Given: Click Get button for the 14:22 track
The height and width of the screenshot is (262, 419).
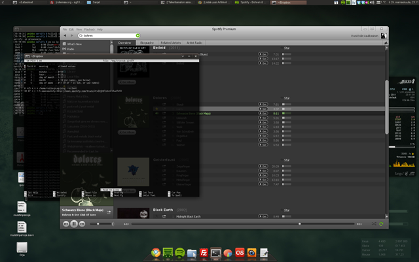Looking at the screenshot, I should click(263, 63).
